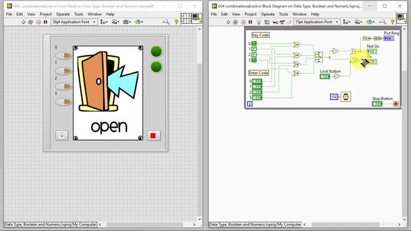Click Run Continuously in Front Panel toolbar
The width and height of the screenshot is (411, 231).
(31, 22)
